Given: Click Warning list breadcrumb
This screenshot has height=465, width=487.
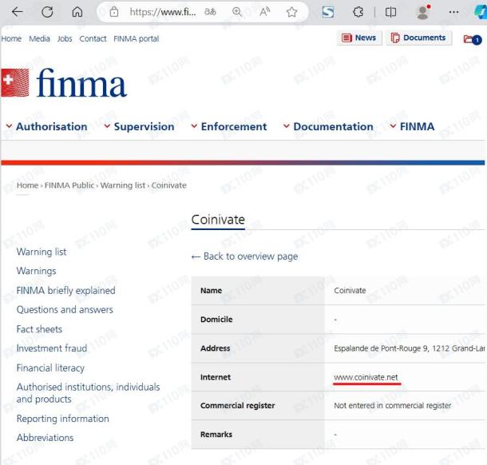Looking at the screenshot, I should coord(123,185).
